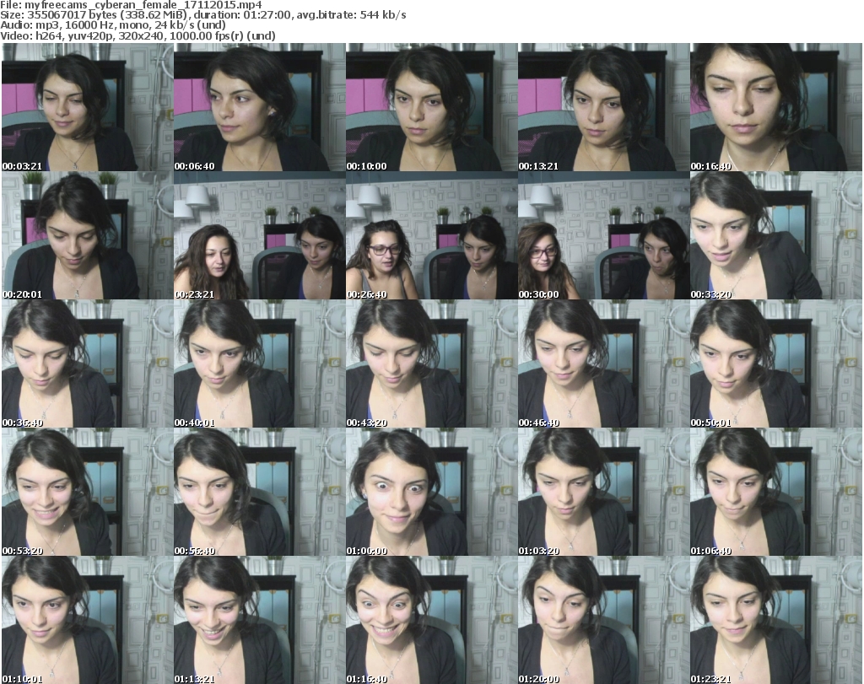Click the file name myfreecams_cyberan_female_17112015.mp4
864x684 pixels.
click(143, 5)
